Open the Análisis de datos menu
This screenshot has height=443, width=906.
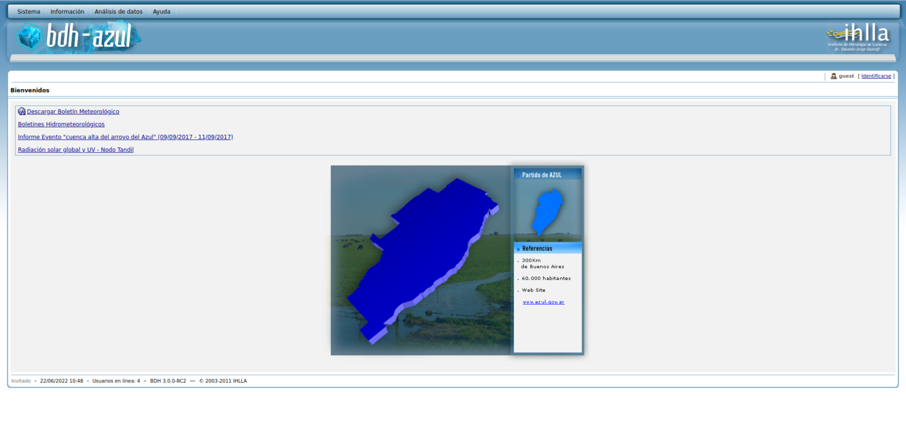pos(117,11)
